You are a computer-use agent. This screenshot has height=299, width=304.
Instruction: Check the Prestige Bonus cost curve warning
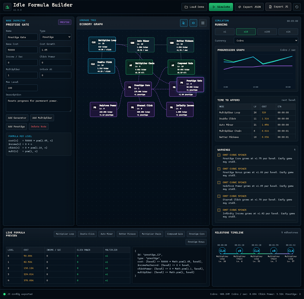(219, 169)
